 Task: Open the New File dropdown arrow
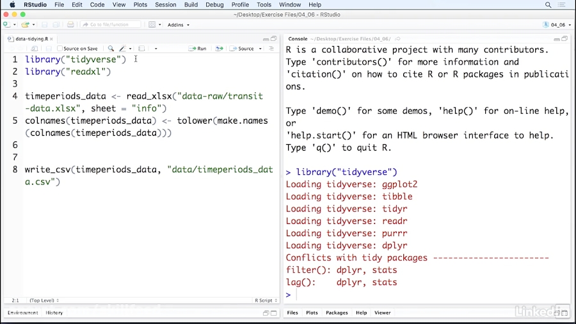coord(14,24)
